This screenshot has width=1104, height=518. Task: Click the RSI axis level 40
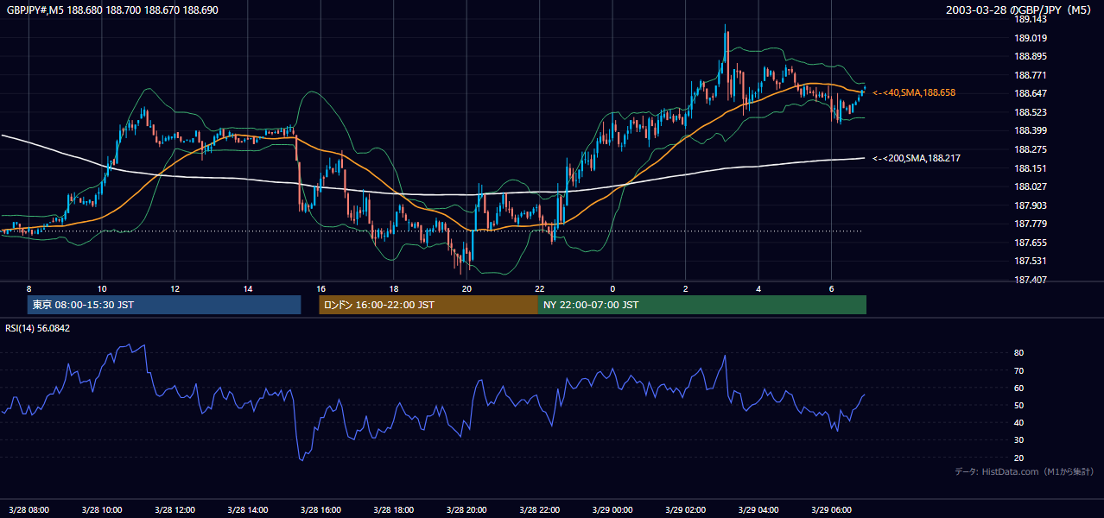click(1018, 422)
